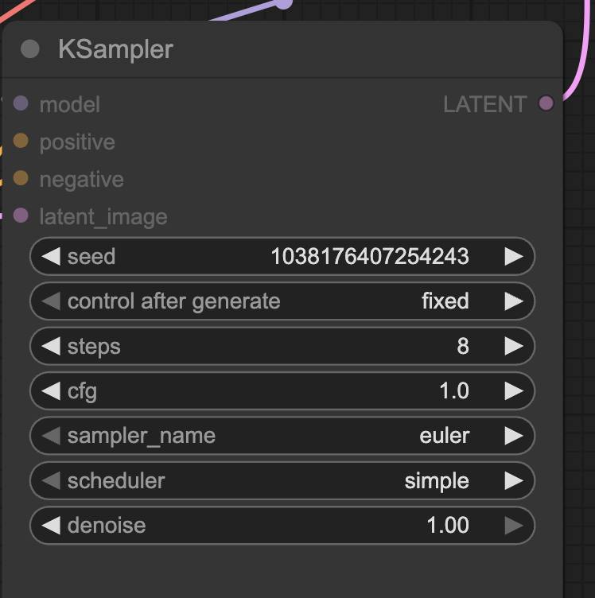Open the control after generate dropdown
The height and width of the screenshot is (598, 595).
tap(282, 301)
